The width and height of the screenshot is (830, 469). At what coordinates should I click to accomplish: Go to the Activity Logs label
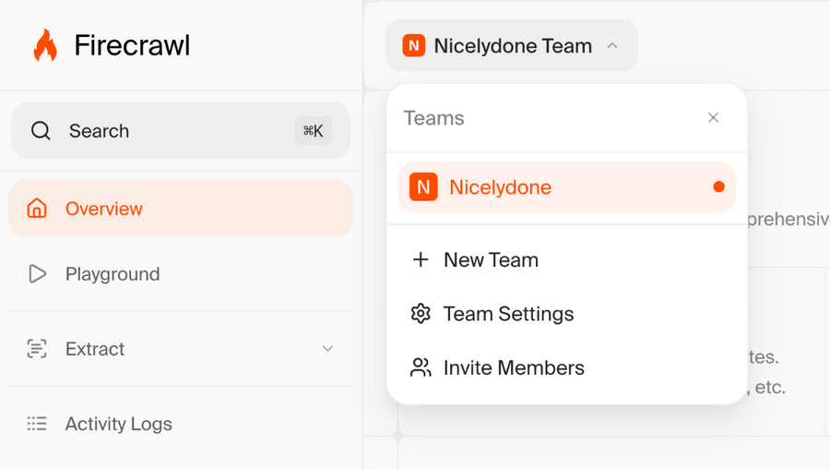118,424
